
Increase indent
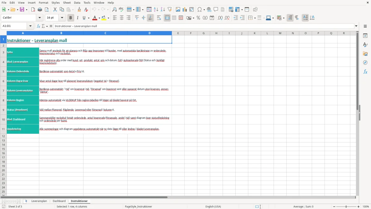coord(236,18)
